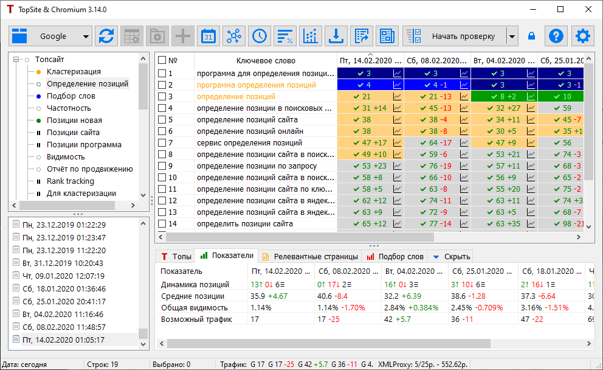Open the Скрыть dropdown in the bottom panel
Screen dimensions: 603x370
pos(450,257)
